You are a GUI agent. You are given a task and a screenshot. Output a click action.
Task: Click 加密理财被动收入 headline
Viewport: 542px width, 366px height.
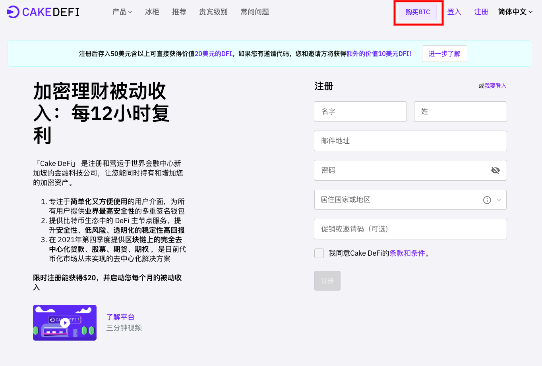(101, 113)
